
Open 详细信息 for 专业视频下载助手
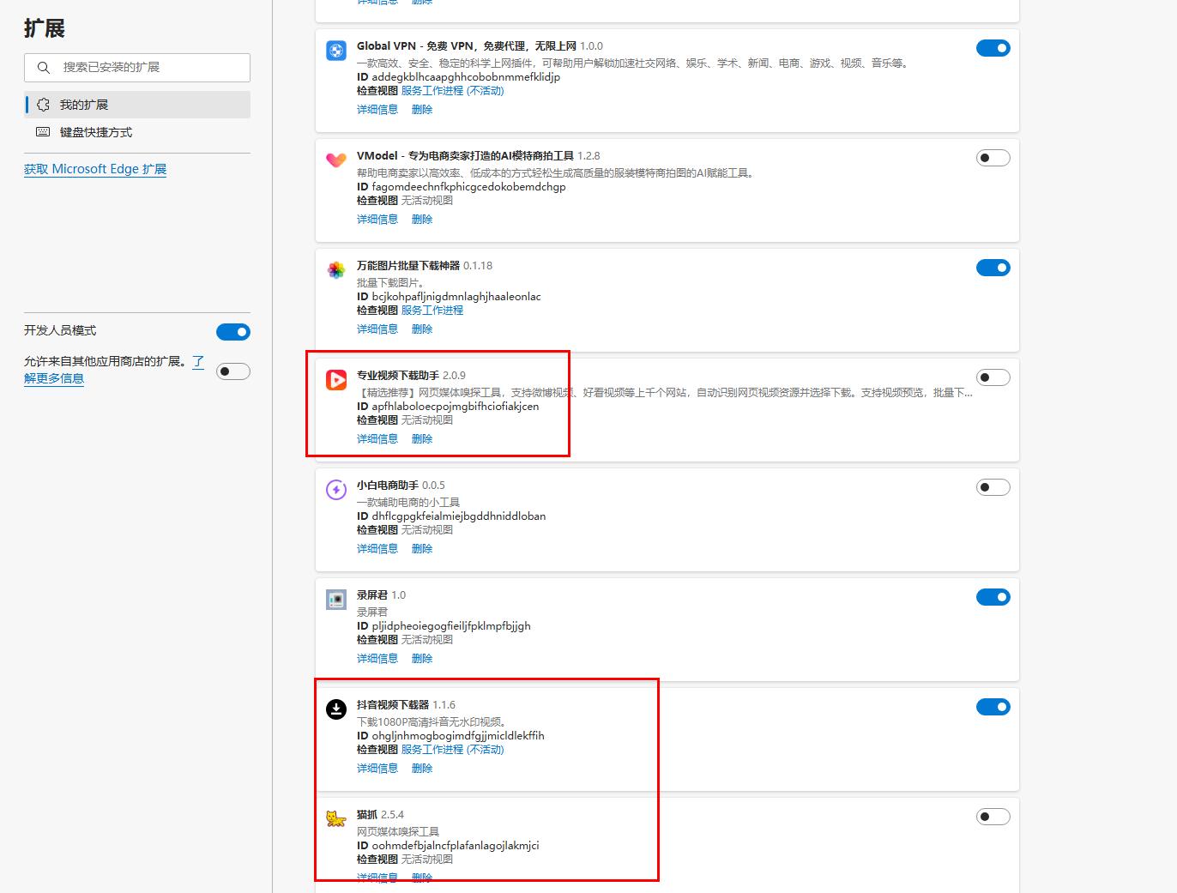[x=377, y=439]
